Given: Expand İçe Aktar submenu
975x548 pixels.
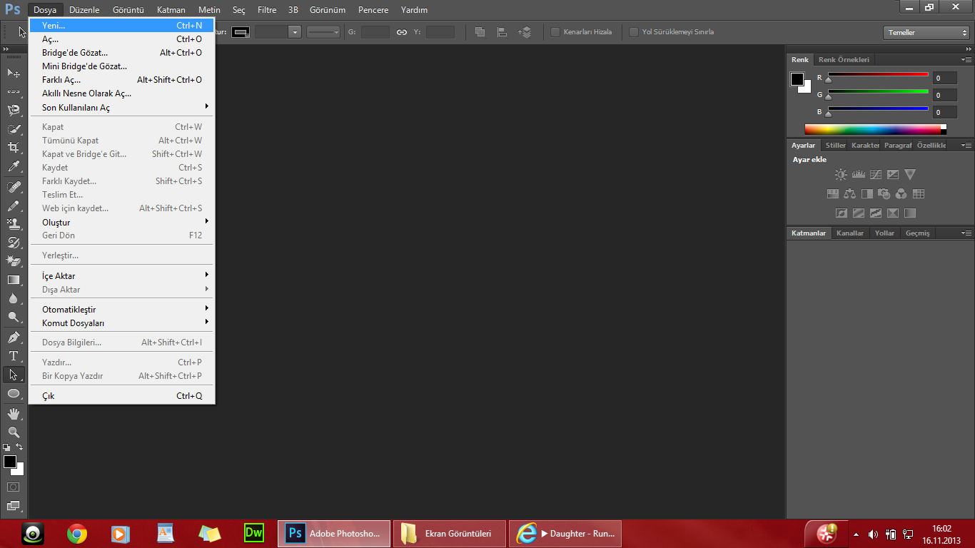Looking at the screenshot, I should click(x=121, y=275).
